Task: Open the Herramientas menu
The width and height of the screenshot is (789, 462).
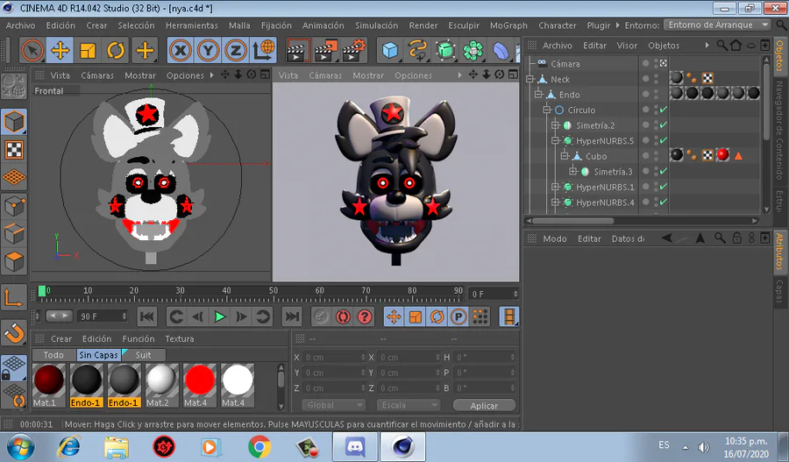Action: pos(192,25)
